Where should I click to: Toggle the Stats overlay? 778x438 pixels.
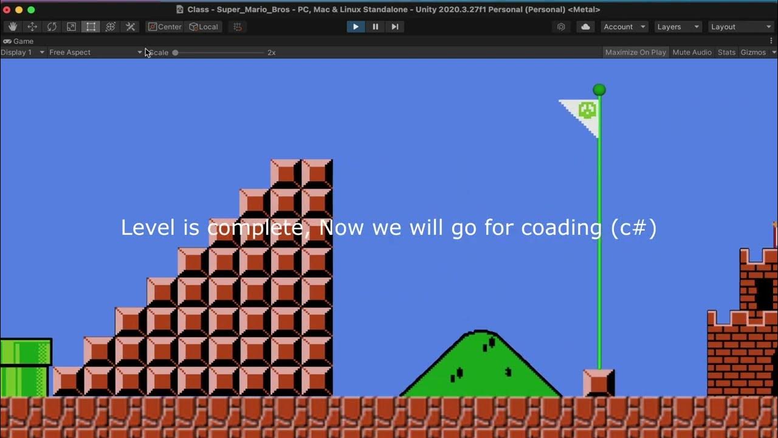point(726,52)
